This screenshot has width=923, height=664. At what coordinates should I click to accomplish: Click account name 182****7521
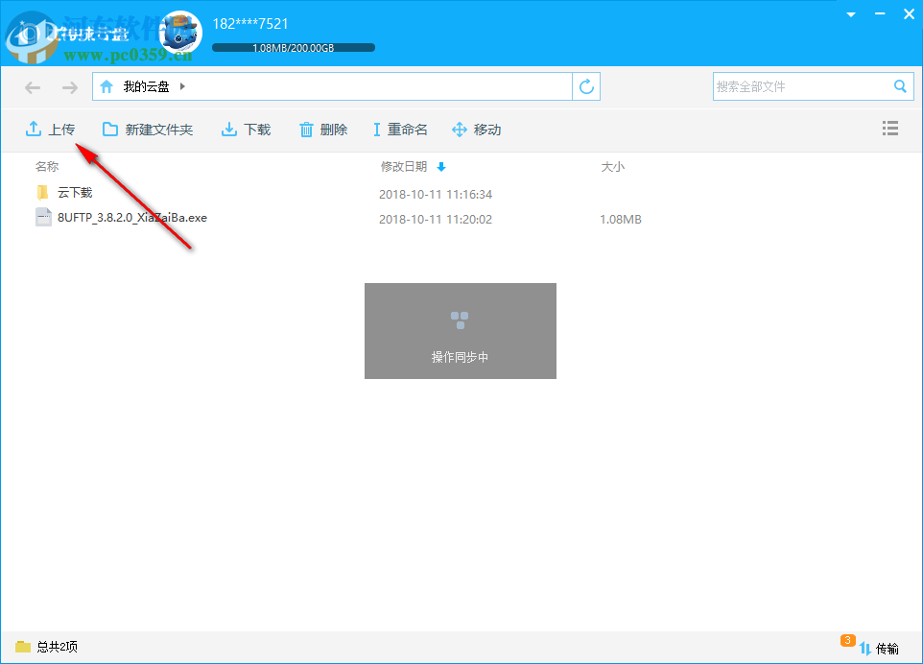point(250,24)
